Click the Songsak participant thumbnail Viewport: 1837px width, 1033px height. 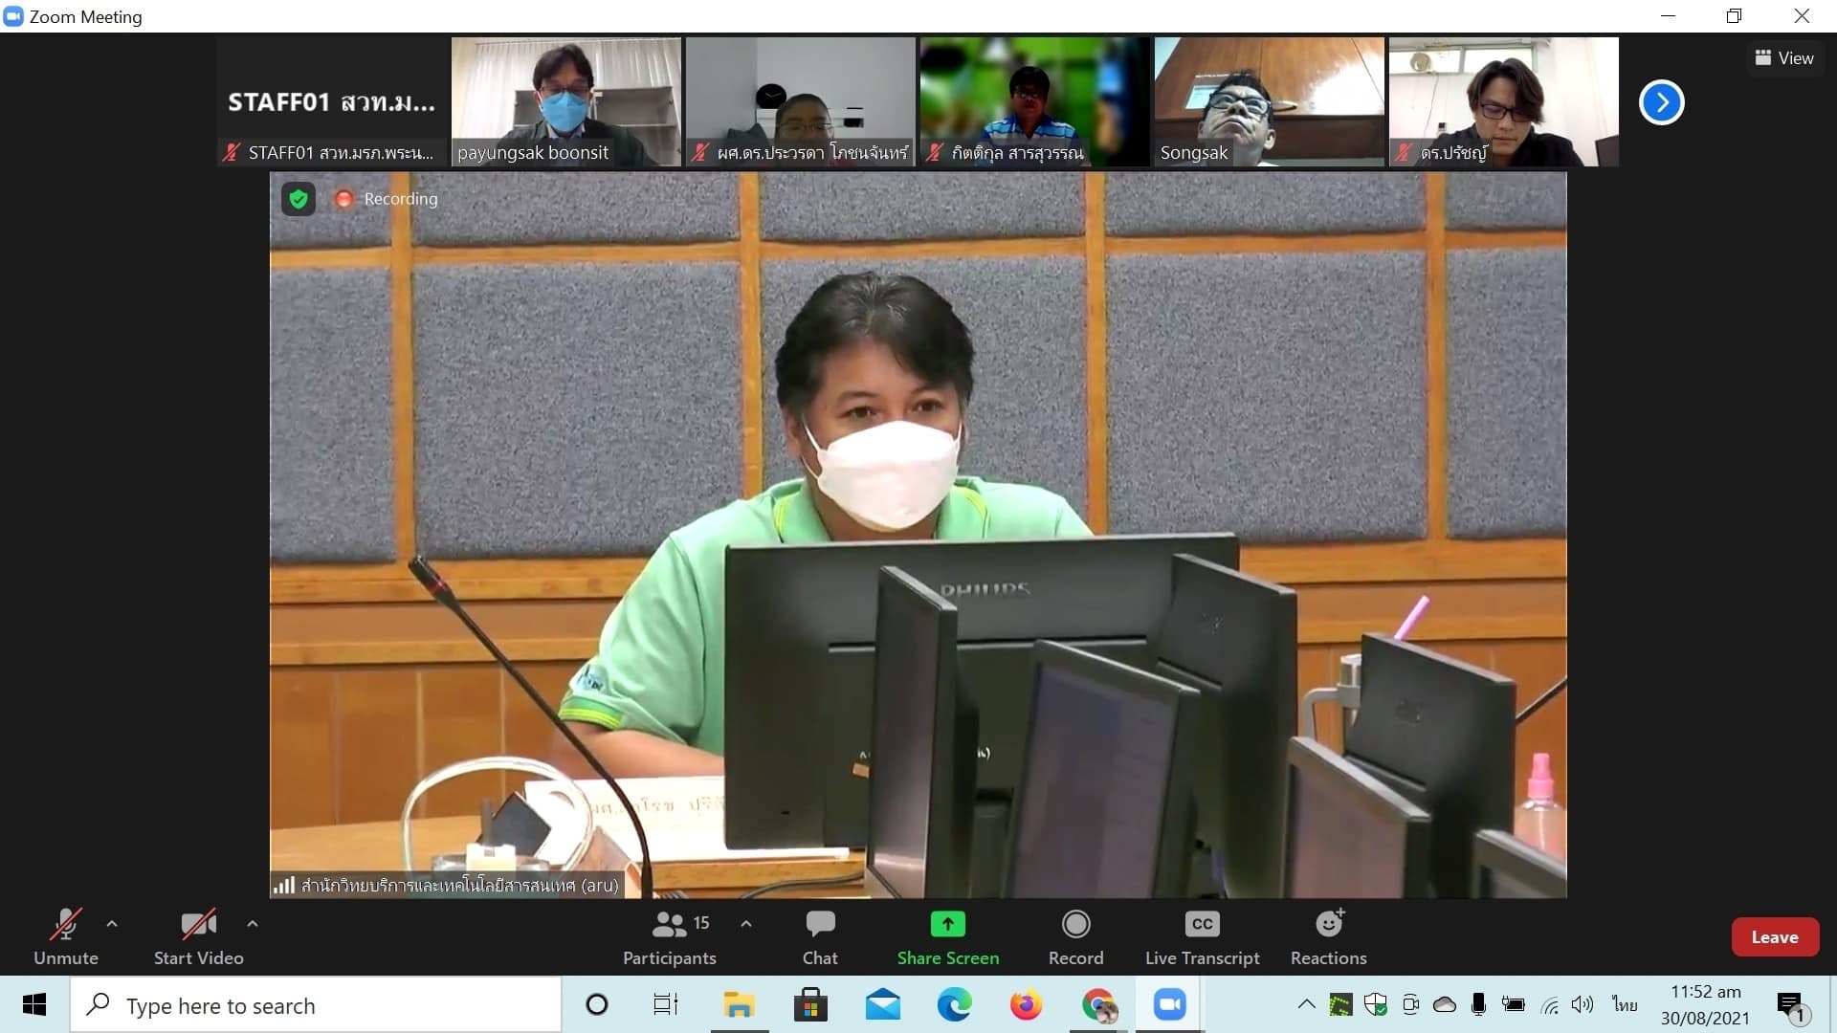1269,101
